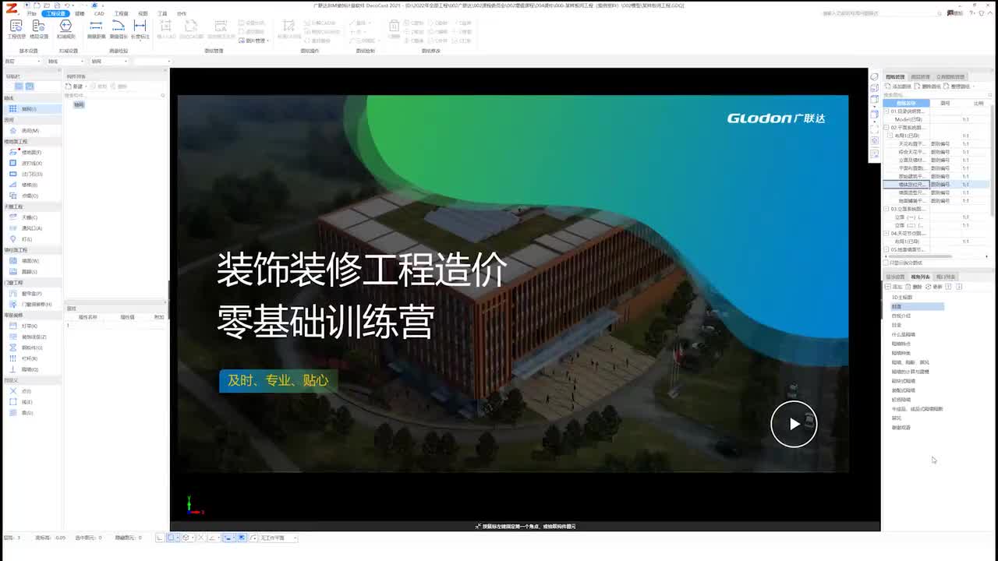Switch to the 开始 ribbon tab

(x=32, y=13)
